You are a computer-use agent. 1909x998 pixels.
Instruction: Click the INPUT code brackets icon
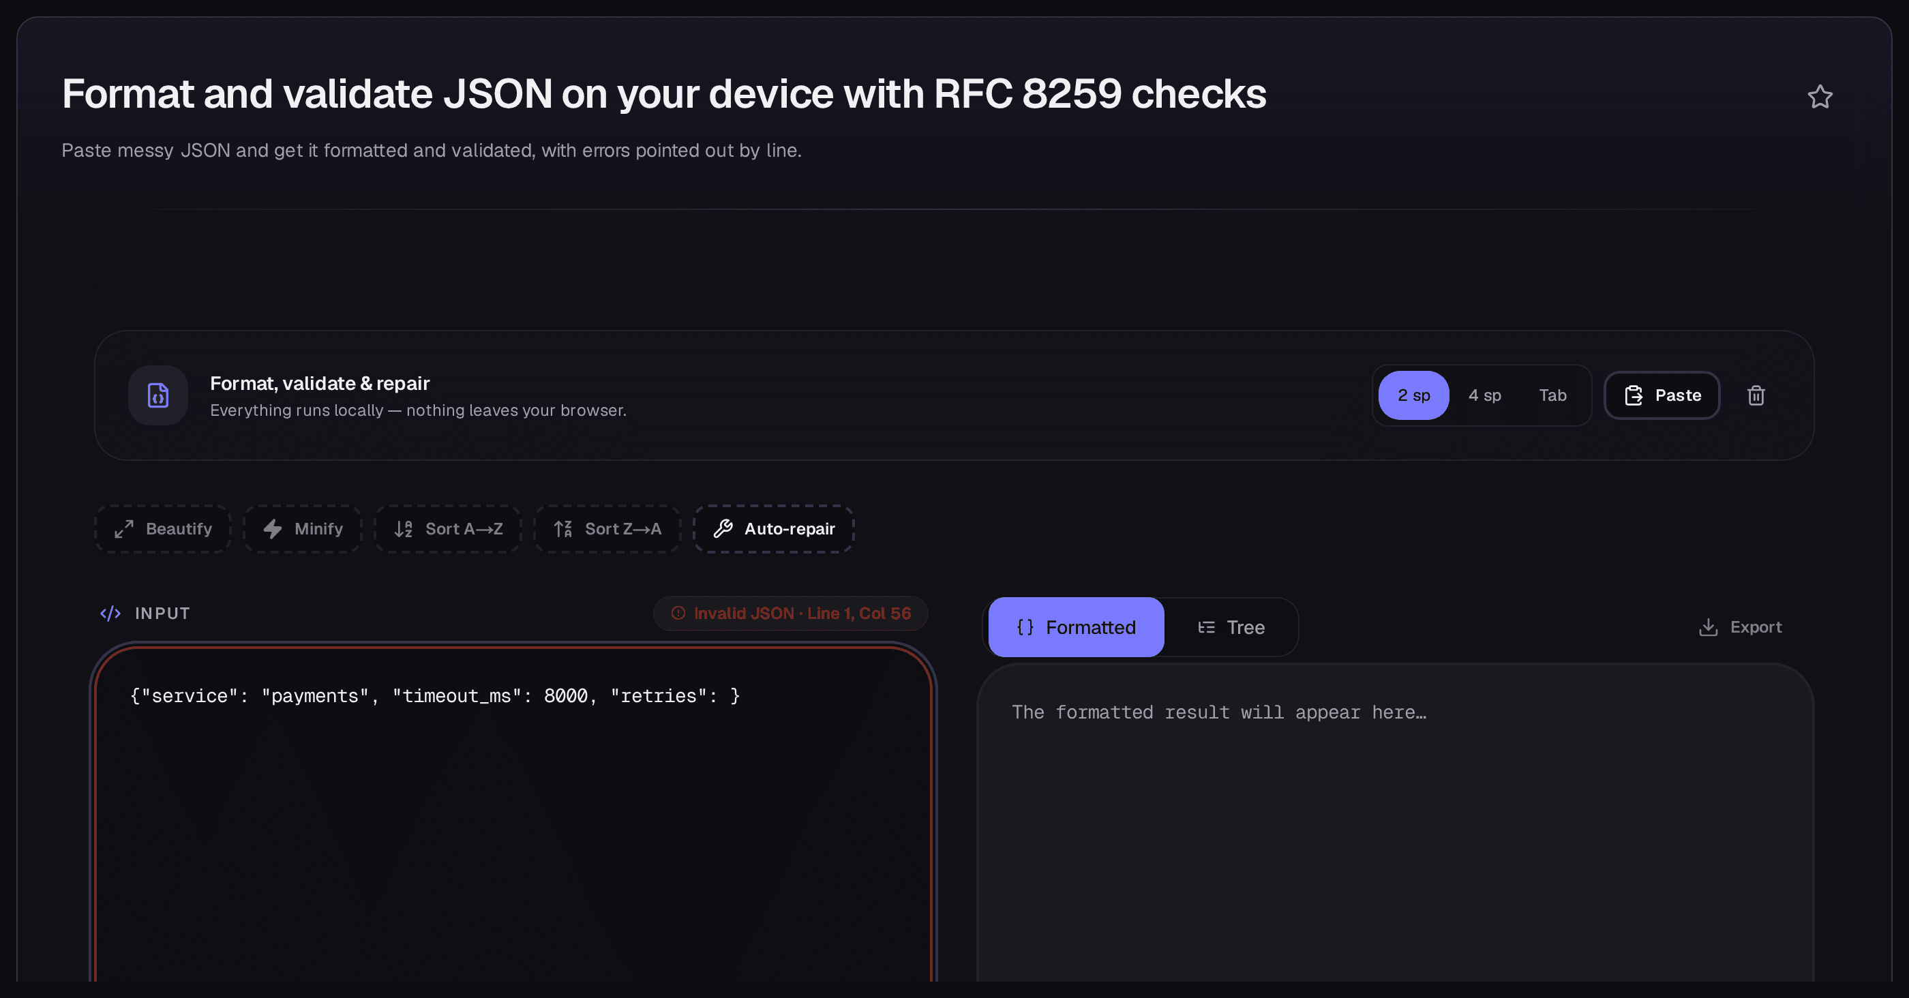[110, 614]
